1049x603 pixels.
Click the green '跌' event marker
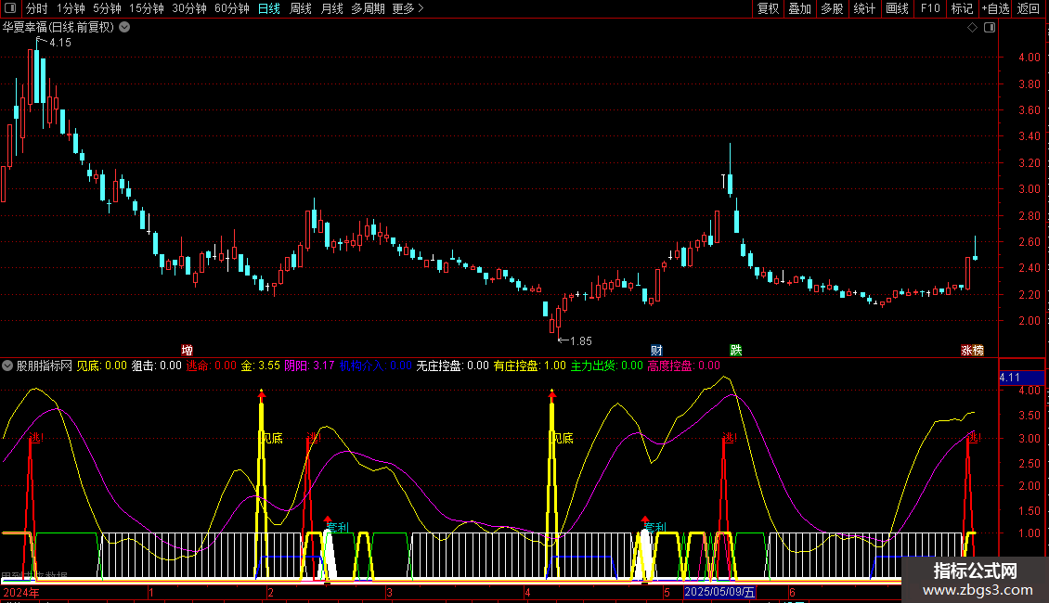pyautogui.click(x=736, y=351)
